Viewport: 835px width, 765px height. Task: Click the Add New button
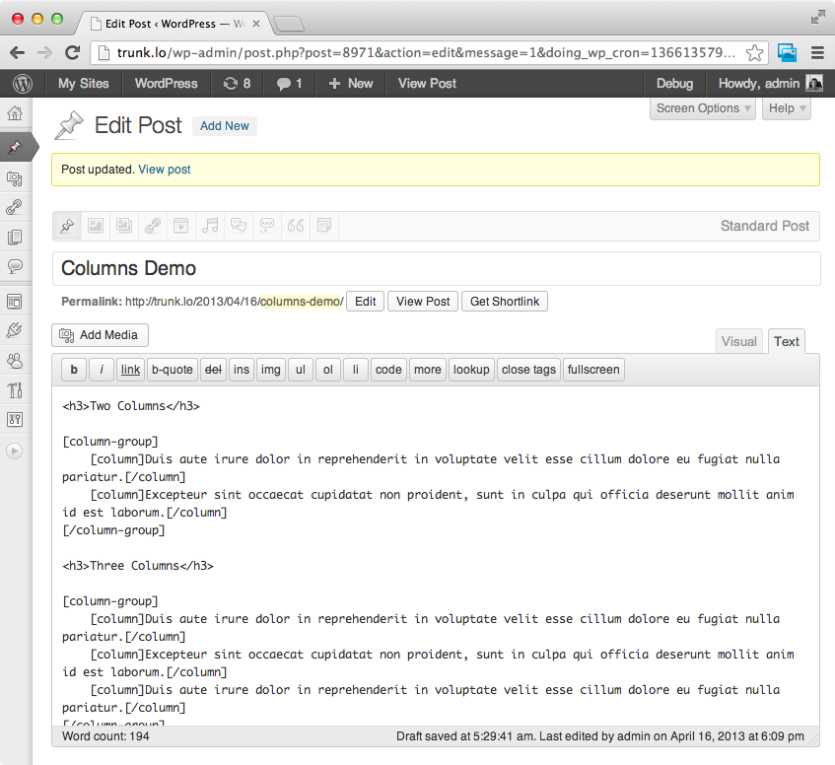click(225, 126)
